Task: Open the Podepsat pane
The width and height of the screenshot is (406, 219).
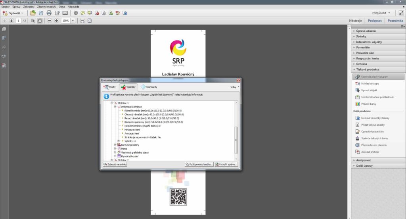Action: click(375, 21)
